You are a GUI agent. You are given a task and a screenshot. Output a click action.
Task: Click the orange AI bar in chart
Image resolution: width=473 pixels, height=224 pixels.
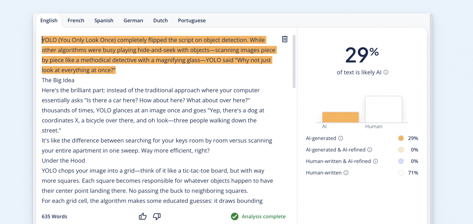(340, 117)
